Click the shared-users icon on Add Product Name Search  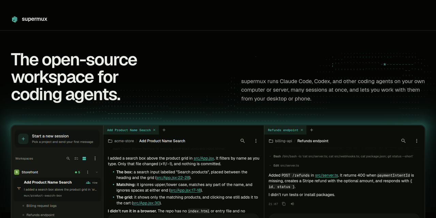pos(88,183)
